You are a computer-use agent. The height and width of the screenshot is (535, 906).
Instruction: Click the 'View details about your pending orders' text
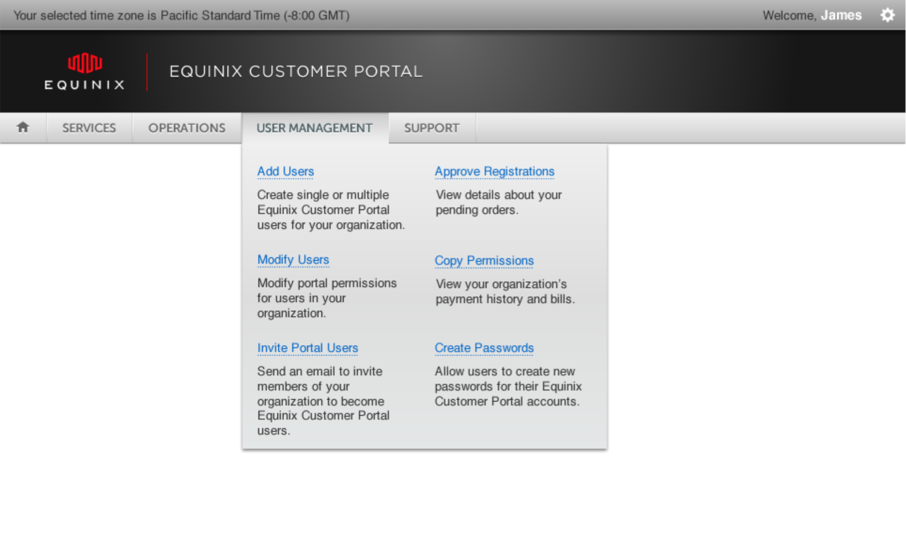(499, 202)
